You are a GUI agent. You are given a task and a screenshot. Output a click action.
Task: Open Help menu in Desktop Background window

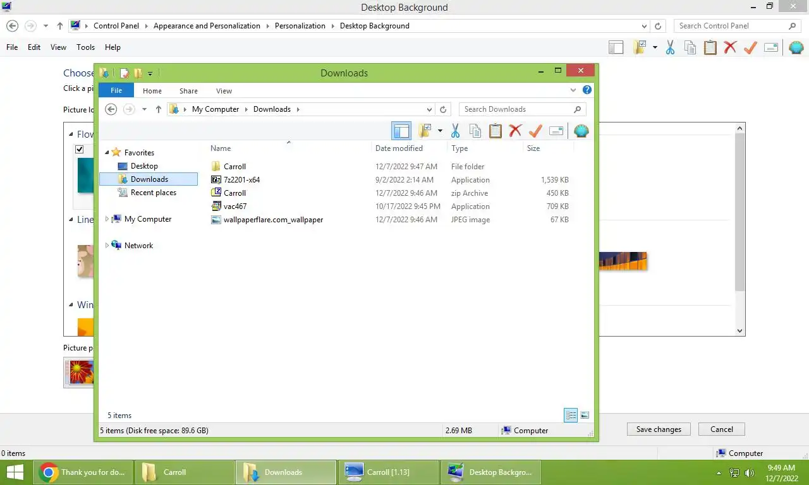pyautogui.click(x=113, y=47)
